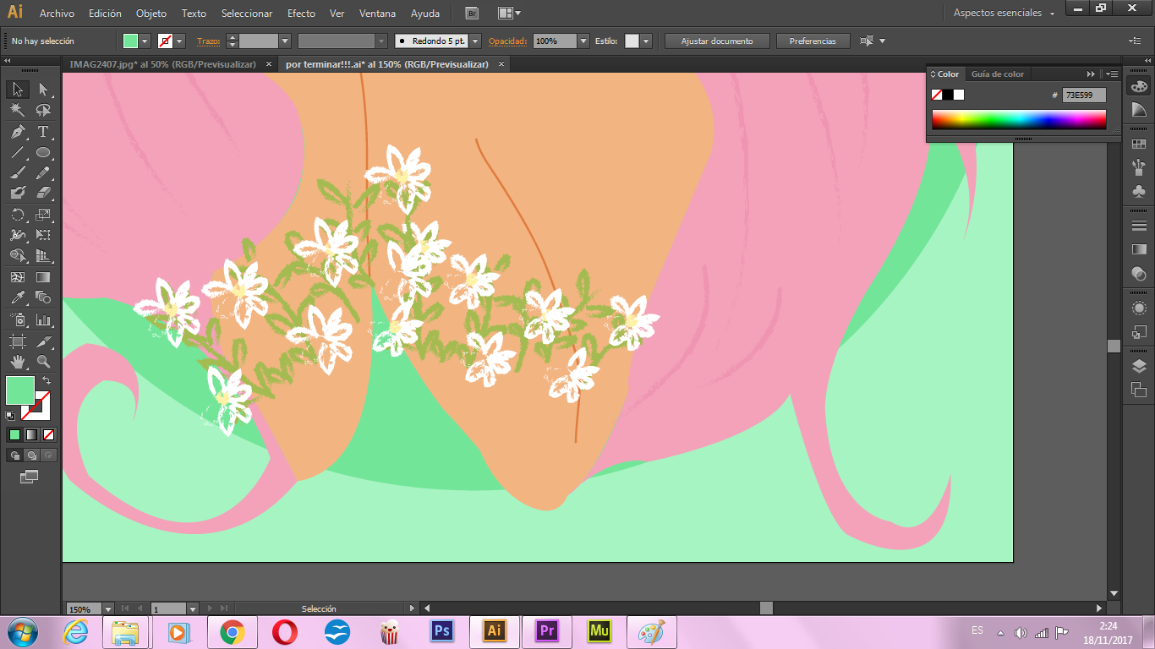Select the Lasso tool

(x=43, y=110)
